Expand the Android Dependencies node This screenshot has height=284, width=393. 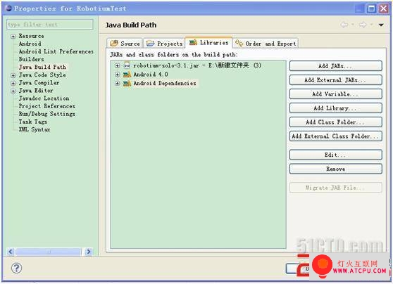[117, 83]
